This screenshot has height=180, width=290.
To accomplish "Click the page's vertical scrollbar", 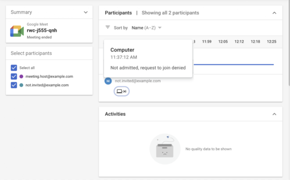I will [289, 43].
